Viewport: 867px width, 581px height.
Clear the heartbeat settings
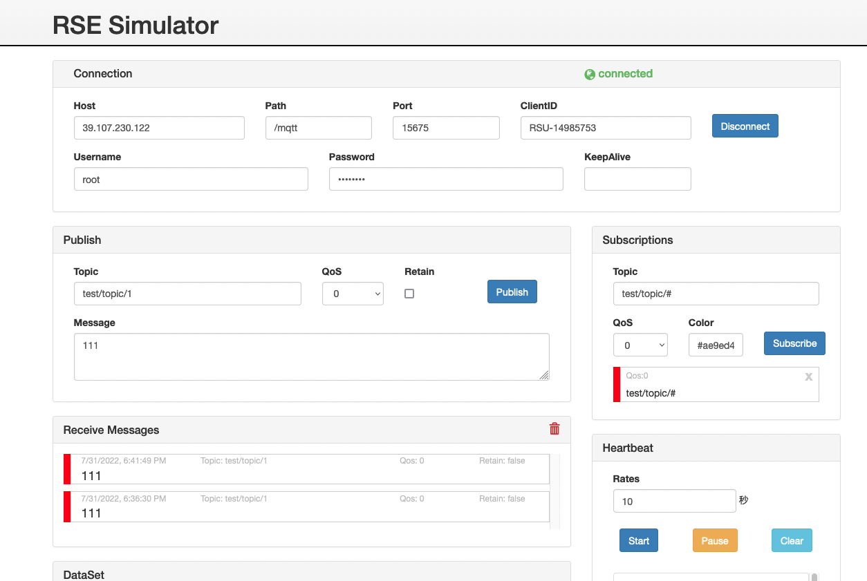click(x=791, y=540)
